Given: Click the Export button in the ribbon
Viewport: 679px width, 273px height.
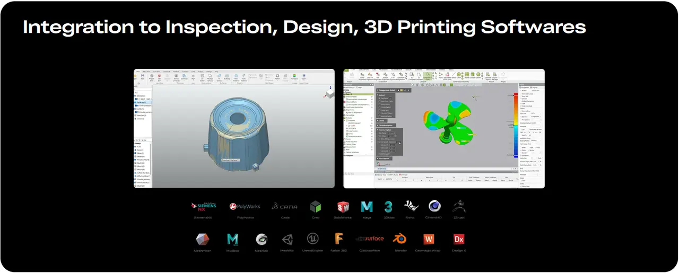Looking at the screenshot, I should pos(304,77).
